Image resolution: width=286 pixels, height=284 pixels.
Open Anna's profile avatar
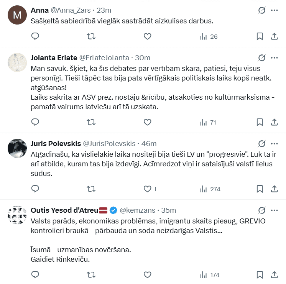pos(17,15)
